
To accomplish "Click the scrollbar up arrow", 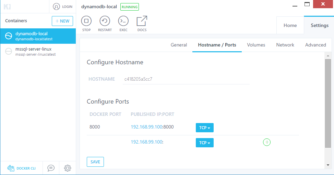I will click(x=328, y=56).
